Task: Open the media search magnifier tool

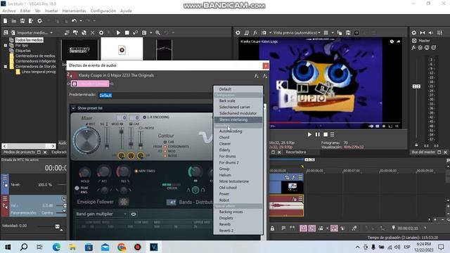Action: (157, 33)
